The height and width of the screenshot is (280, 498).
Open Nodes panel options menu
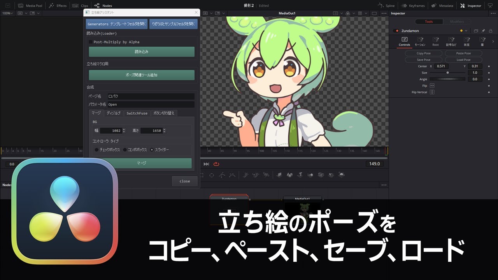click(384, 185)
